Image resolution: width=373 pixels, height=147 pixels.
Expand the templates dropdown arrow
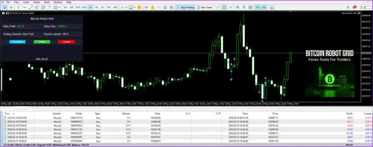[134, 8]
